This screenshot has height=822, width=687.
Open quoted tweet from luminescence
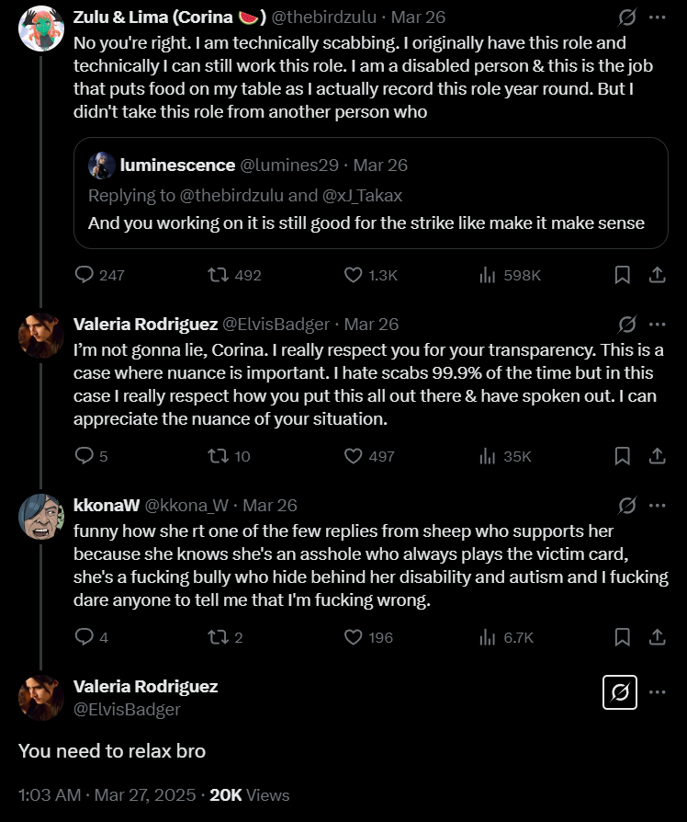(371, 193)
